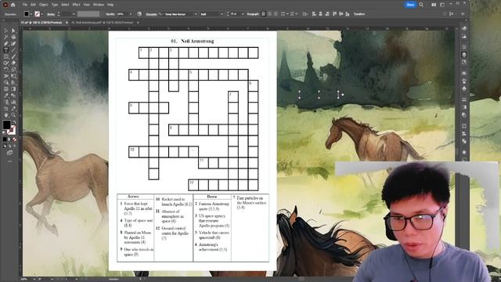Open the File menu
This screenshot has width=501, height=282.
point(24,5)
